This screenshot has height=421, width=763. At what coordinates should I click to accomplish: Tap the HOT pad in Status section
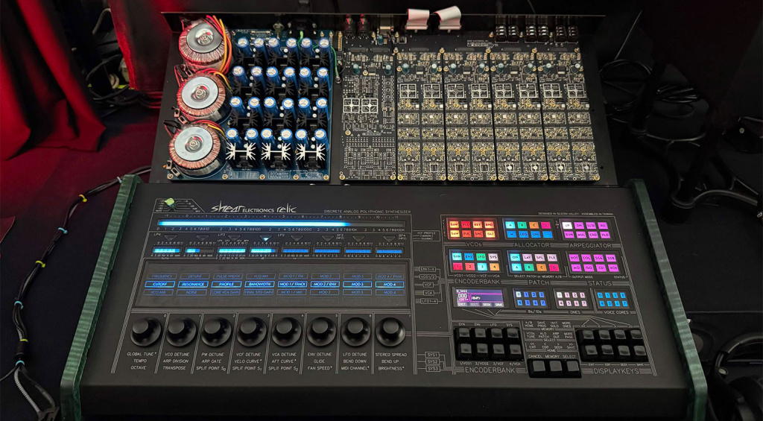pos(574,258)
